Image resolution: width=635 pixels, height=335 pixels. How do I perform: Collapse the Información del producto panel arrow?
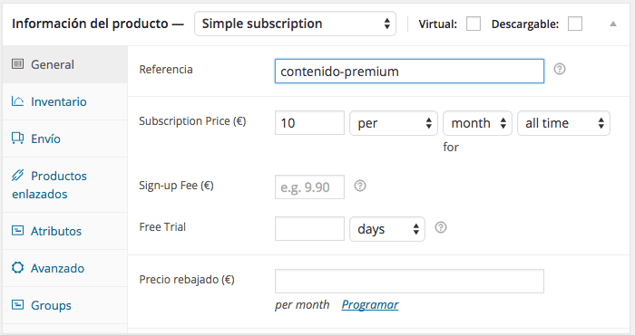click(613, 24)
